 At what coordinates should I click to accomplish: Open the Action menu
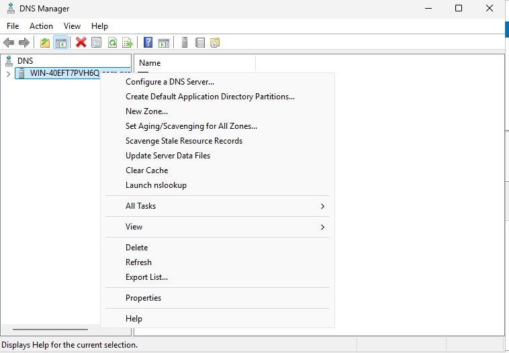[41, 26]
